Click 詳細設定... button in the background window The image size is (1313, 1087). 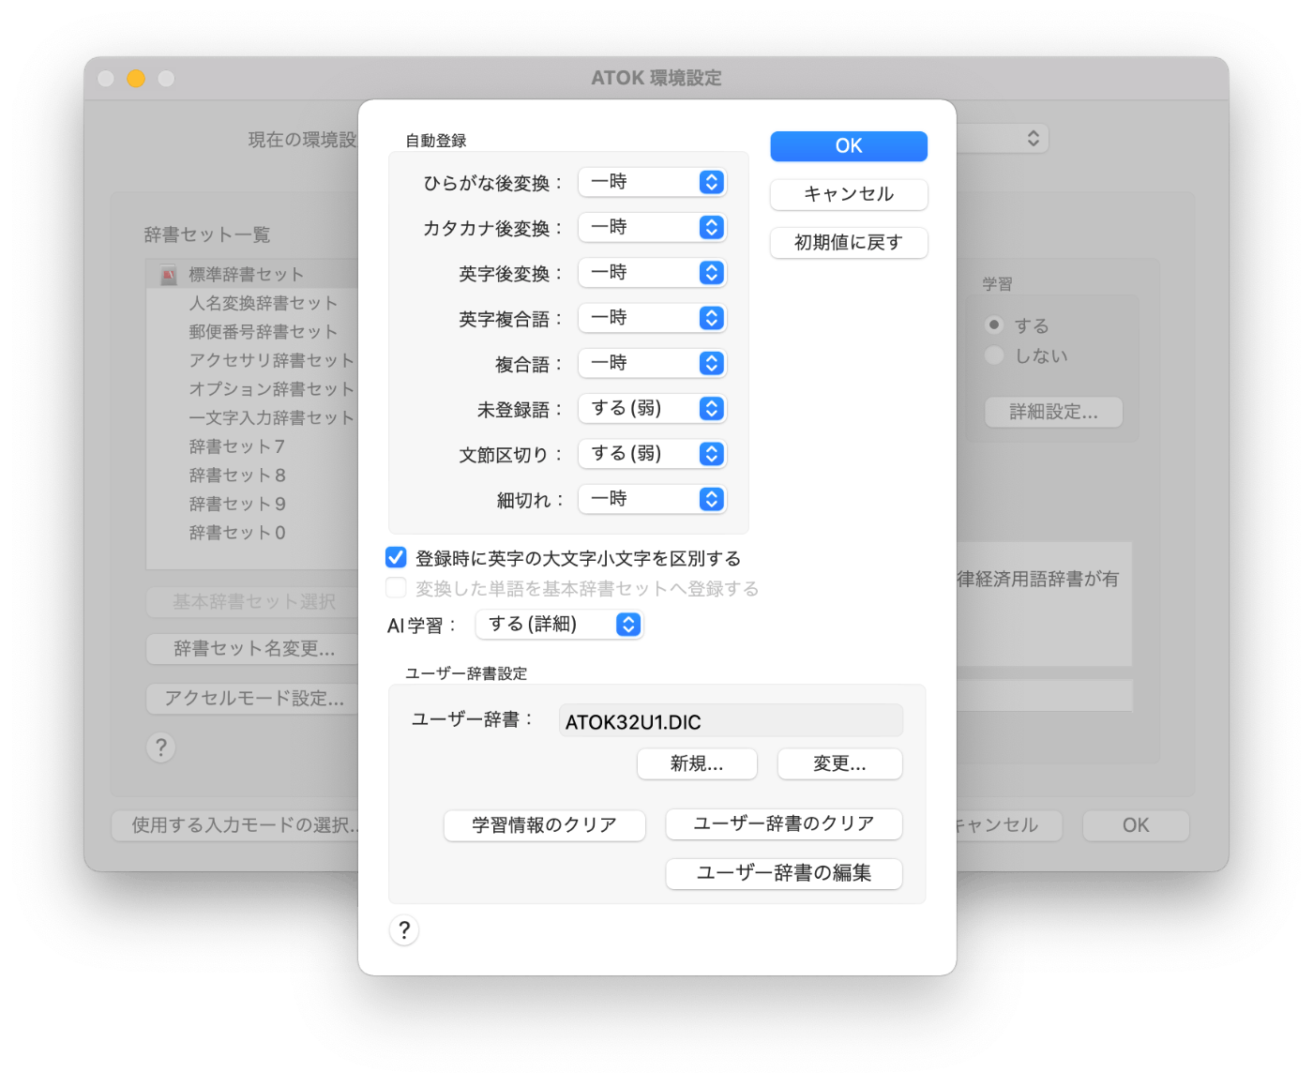(1053, 412)
